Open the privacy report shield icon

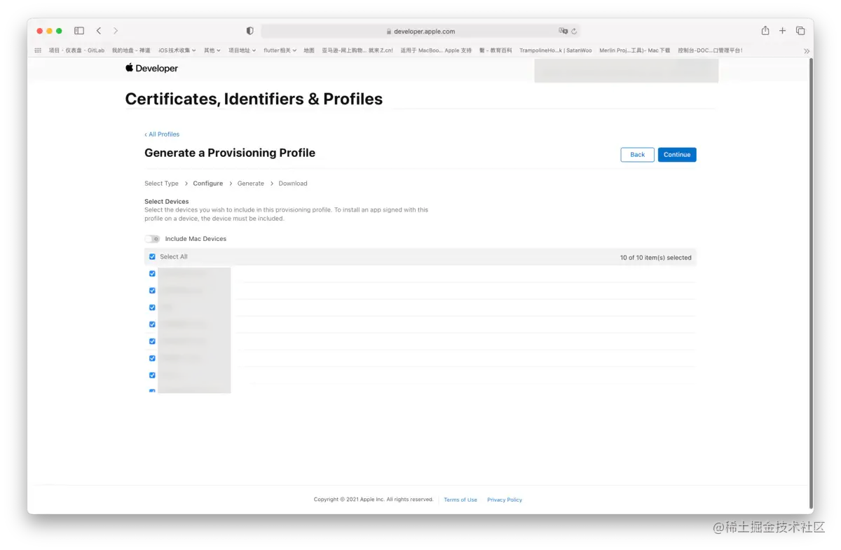point(250,31)
